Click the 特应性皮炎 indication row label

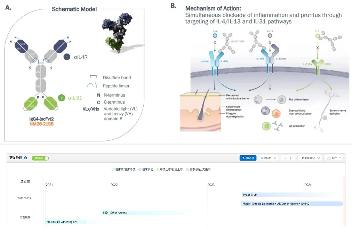pyautogui.click(x=25, y=198)
